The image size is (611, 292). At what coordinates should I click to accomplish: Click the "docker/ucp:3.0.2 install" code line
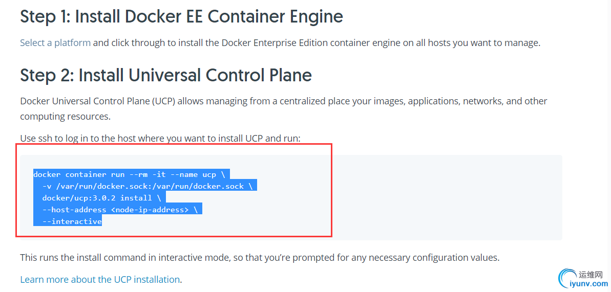tap(100, 198)
